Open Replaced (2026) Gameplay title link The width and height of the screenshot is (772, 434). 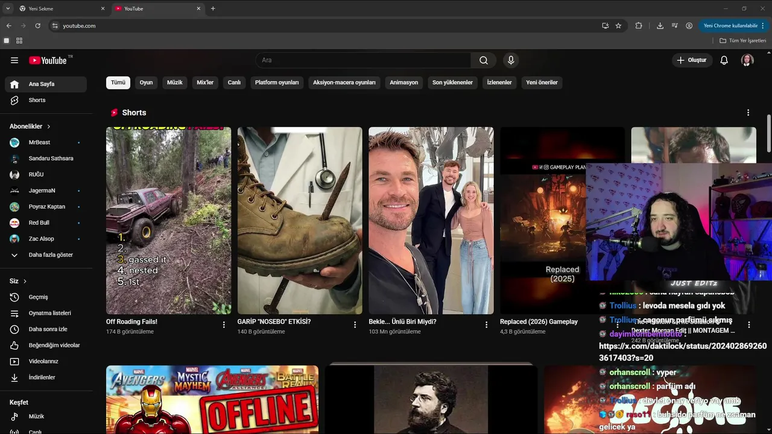tap(539, 322)
